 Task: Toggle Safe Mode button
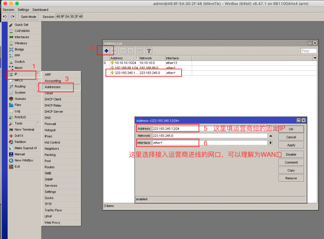point(28,16)
